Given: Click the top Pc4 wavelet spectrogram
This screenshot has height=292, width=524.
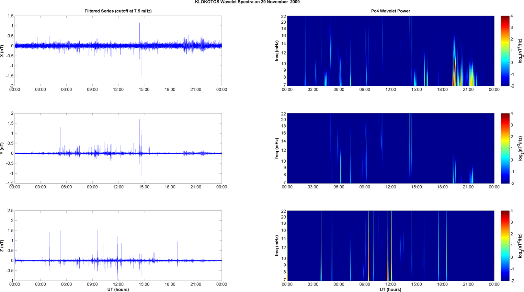Looking at the screenshot, I should coord(390,51).
